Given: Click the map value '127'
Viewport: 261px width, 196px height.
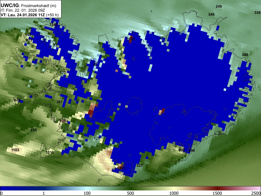Looking at the screenshot, I should coord(63,73).
